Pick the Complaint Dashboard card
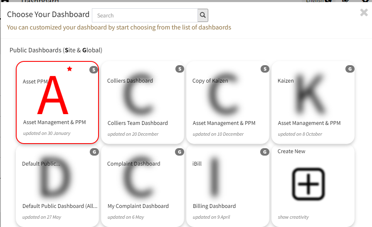The image size is (372, 227). (142, 185)
